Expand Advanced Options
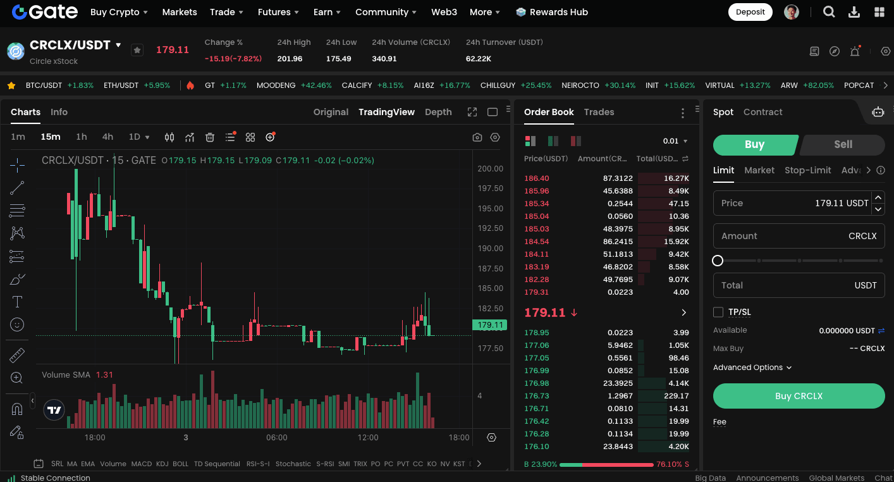 tap(752, 368)
